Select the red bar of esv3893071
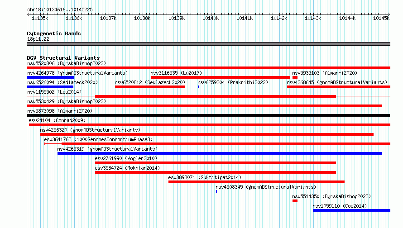 [x=256, y=182]
